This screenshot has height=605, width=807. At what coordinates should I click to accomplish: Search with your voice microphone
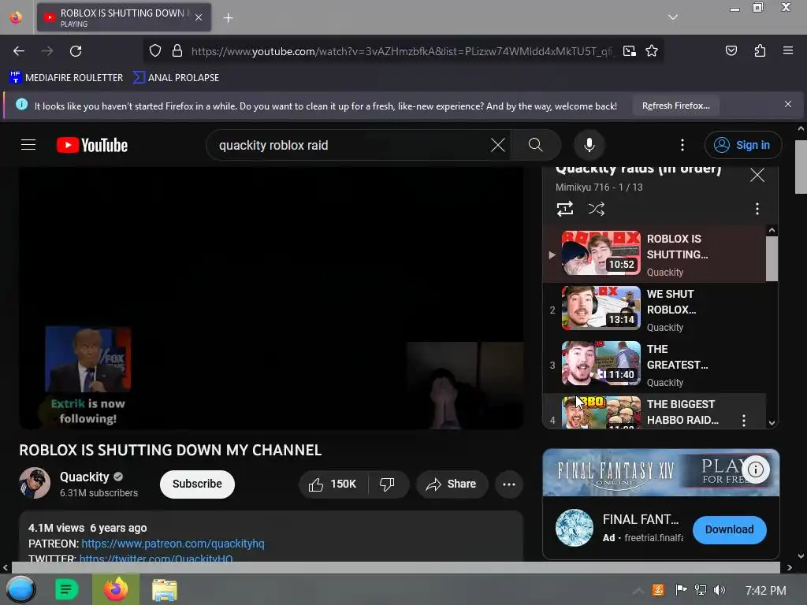(589, 145)
